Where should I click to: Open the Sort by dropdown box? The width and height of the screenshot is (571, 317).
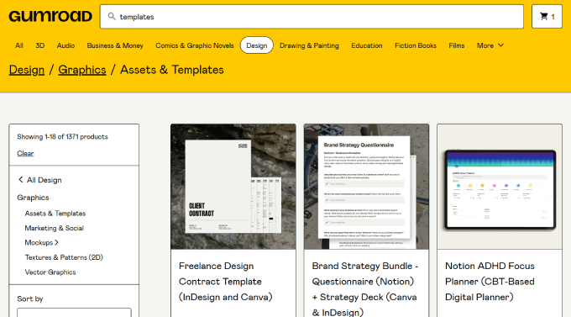pyautogui.click(x=74, y=312)
